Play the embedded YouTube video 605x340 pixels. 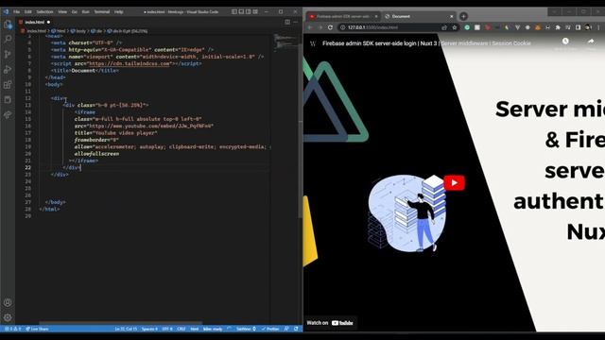[x=454, y=182]
